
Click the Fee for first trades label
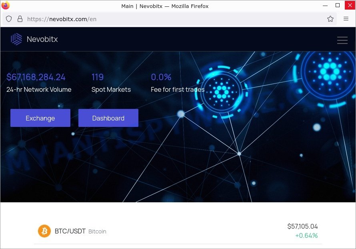click(178, 89)
